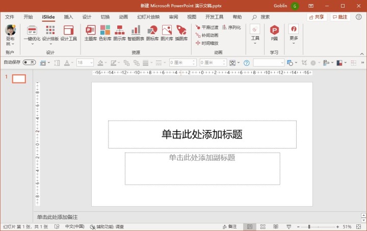Expand more quick access toolbar commands

[362, 63]
